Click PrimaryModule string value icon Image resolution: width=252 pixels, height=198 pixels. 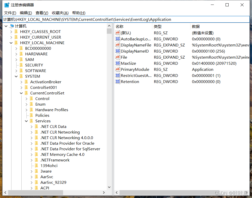point(118,69)
